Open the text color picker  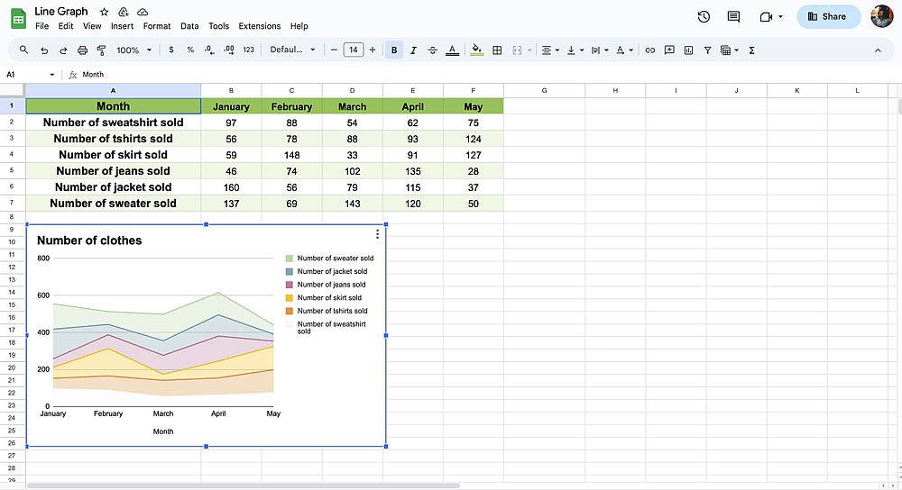[x=452, y=50]
